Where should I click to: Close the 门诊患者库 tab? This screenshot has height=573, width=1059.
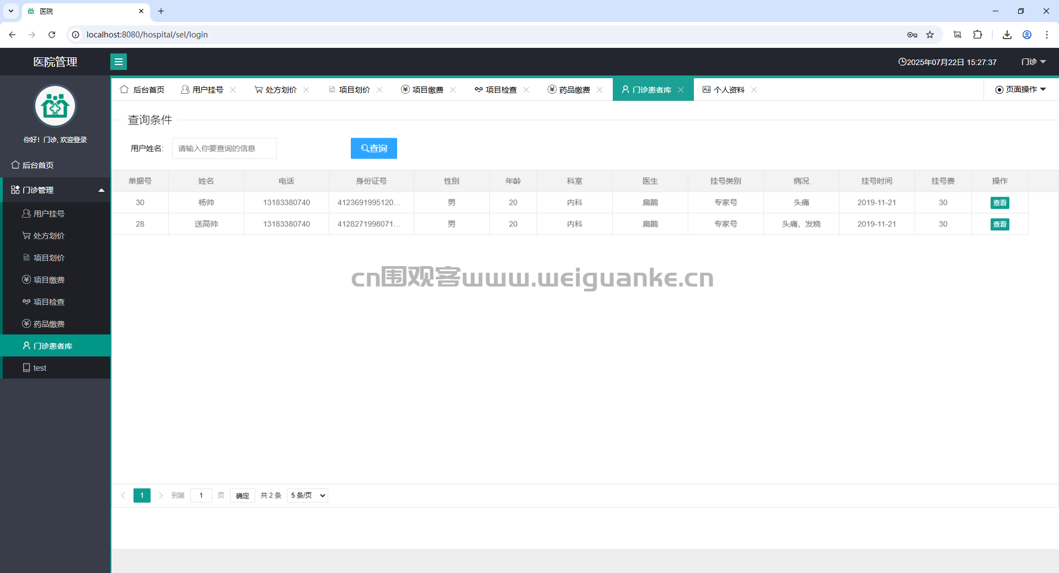click(x=681, y=90)
